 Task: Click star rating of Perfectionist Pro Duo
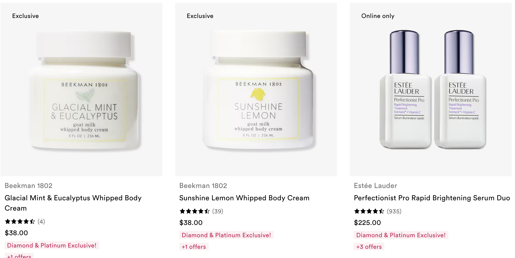369,211
